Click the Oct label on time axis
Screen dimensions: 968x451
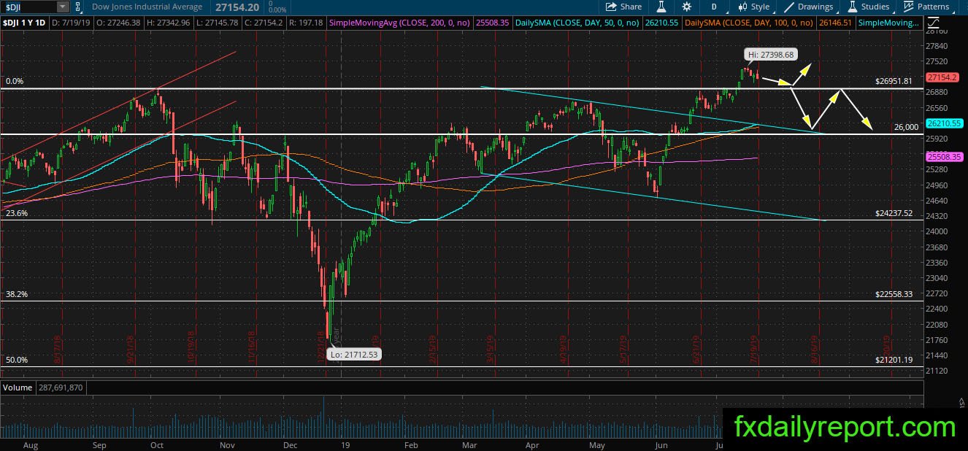tap(157, 444)
